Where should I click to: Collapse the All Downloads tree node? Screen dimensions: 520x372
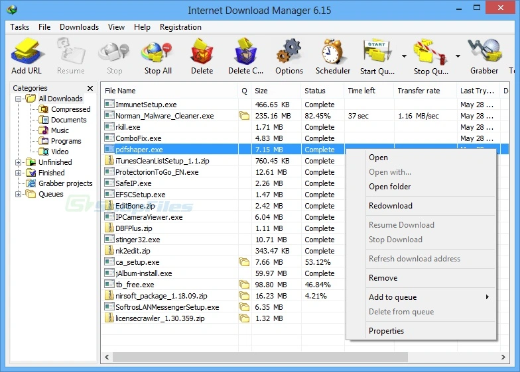[19, 99]
